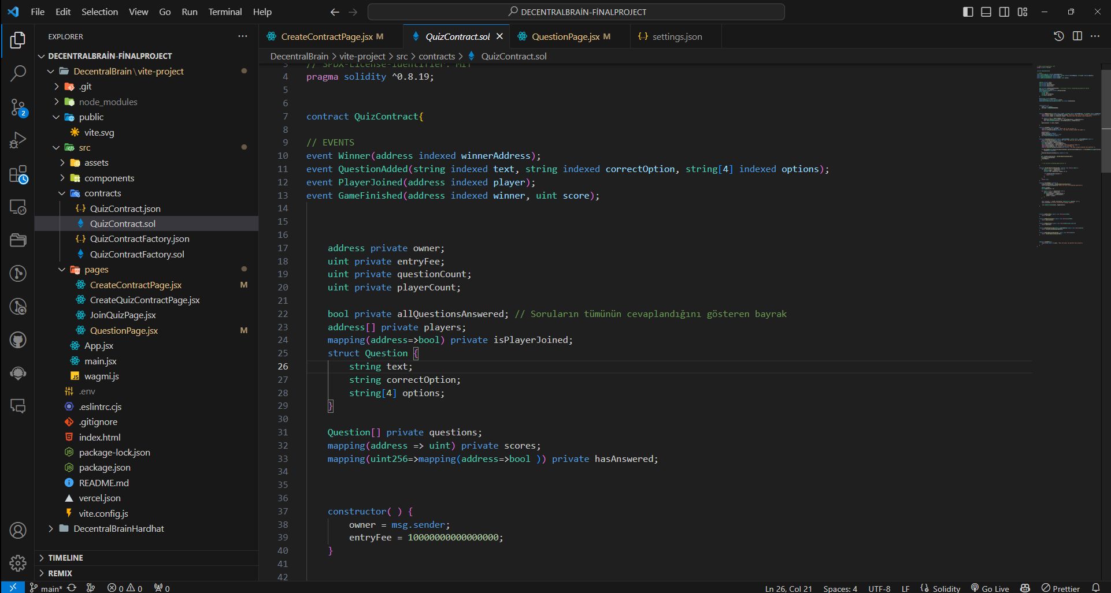Start Go Live server

[990, 588]
